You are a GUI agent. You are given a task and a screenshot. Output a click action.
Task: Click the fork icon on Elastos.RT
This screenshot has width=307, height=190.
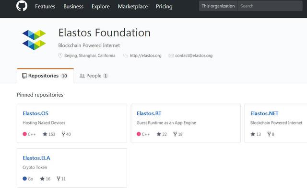175,134
